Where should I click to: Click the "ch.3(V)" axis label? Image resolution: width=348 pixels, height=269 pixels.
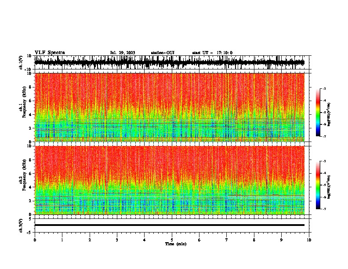point(21,225)
